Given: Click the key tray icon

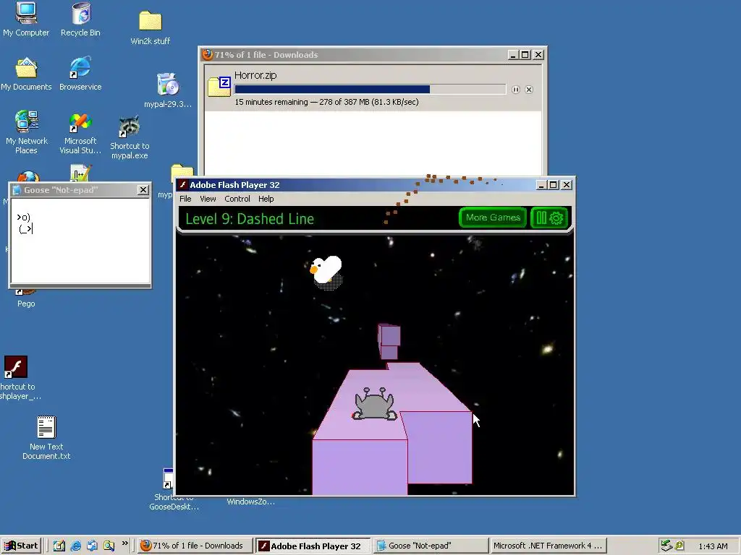Looking at the screenshot, I should click(x=679, y=546).
